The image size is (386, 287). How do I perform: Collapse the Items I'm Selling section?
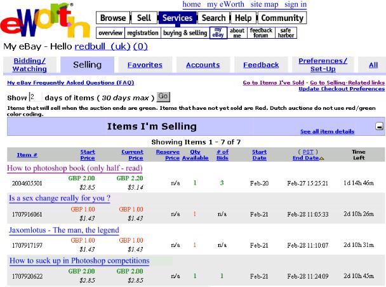coord(380,126)
